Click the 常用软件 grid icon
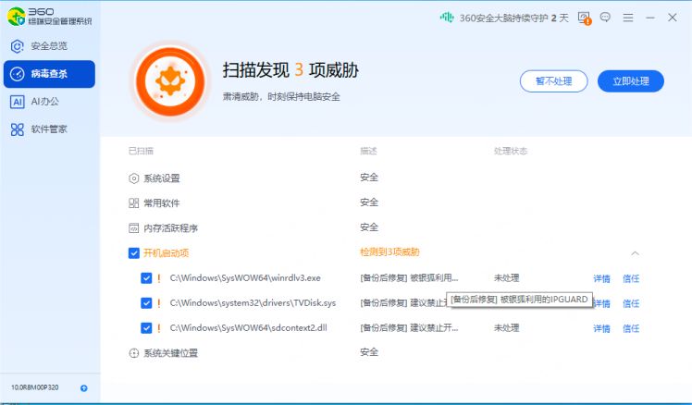Viewport: 692px width, 405px height. [x=134, y=202]
